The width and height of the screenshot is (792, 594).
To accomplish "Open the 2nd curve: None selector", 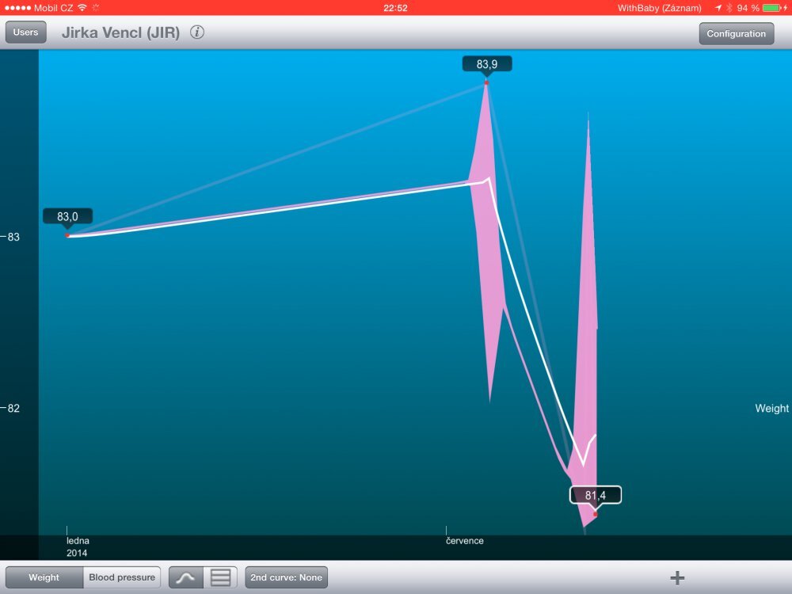I will click(287, 577).
